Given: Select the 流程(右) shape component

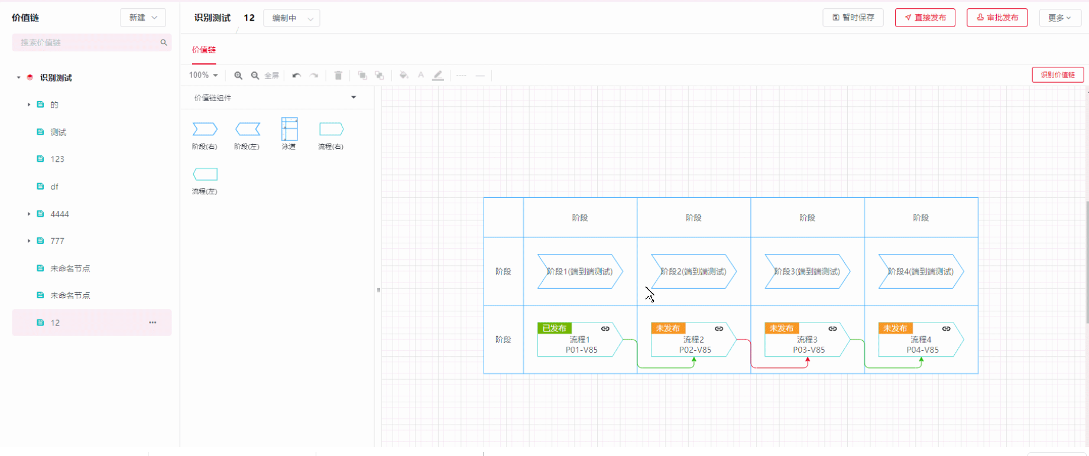Looking at the screenshot, I should tap(331, 135).
